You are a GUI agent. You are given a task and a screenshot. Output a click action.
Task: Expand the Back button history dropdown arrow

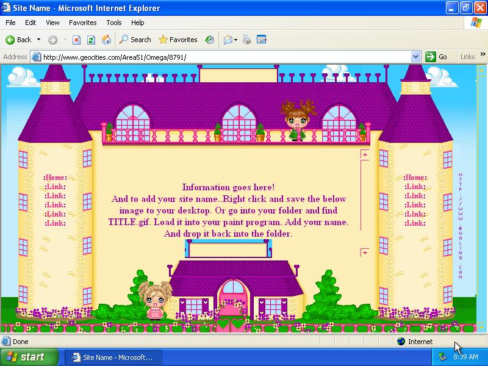[39, 40]
